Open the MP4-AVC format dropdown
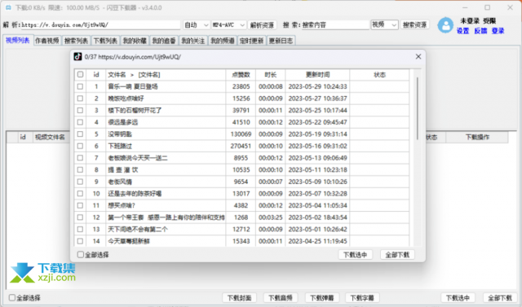This screenshot has height=307, width=522. 228,25
